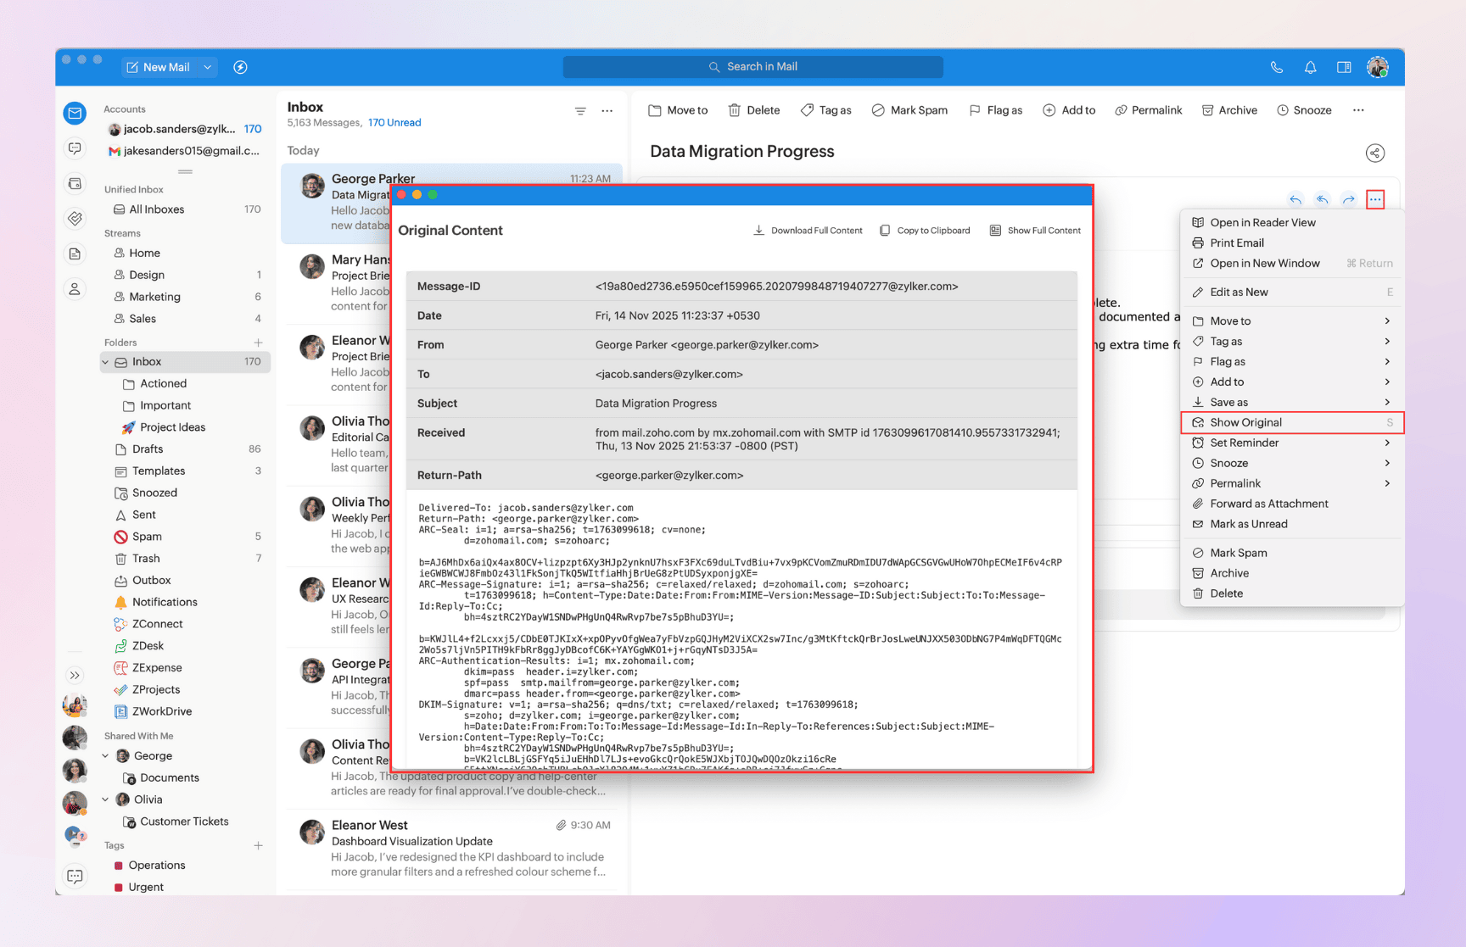The image size is (1466, 947).
Task: Click the forward arrow icon
Action: pos(1349,200)
